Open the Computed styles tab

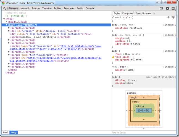pos(128,14)
